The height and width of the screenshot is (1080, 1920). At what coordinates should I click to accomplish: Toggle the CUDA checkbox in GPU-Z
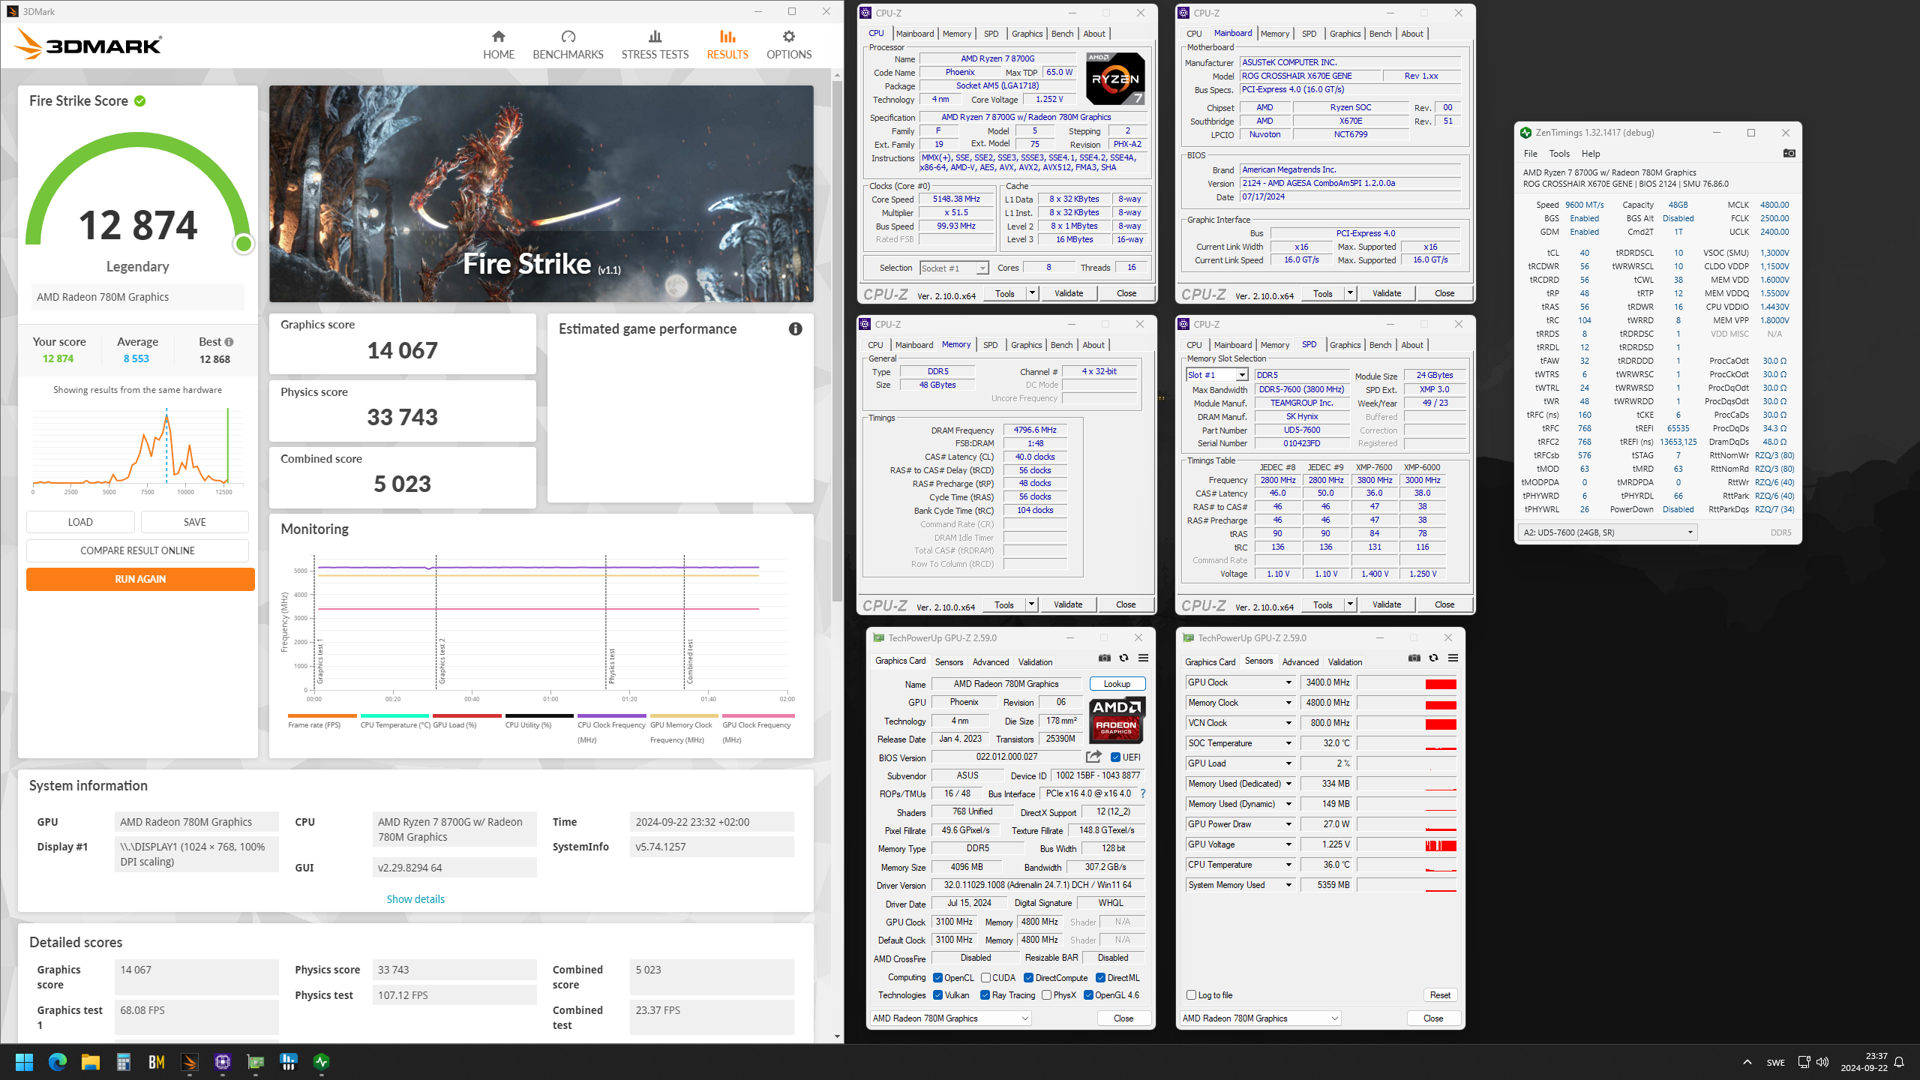click(x=985, y=978)
